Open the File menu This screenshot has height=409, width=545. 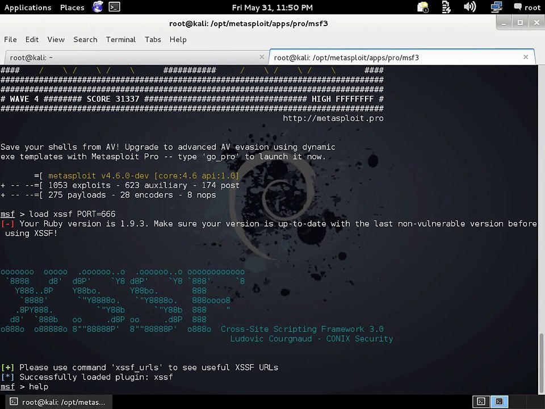coord(10,40)
